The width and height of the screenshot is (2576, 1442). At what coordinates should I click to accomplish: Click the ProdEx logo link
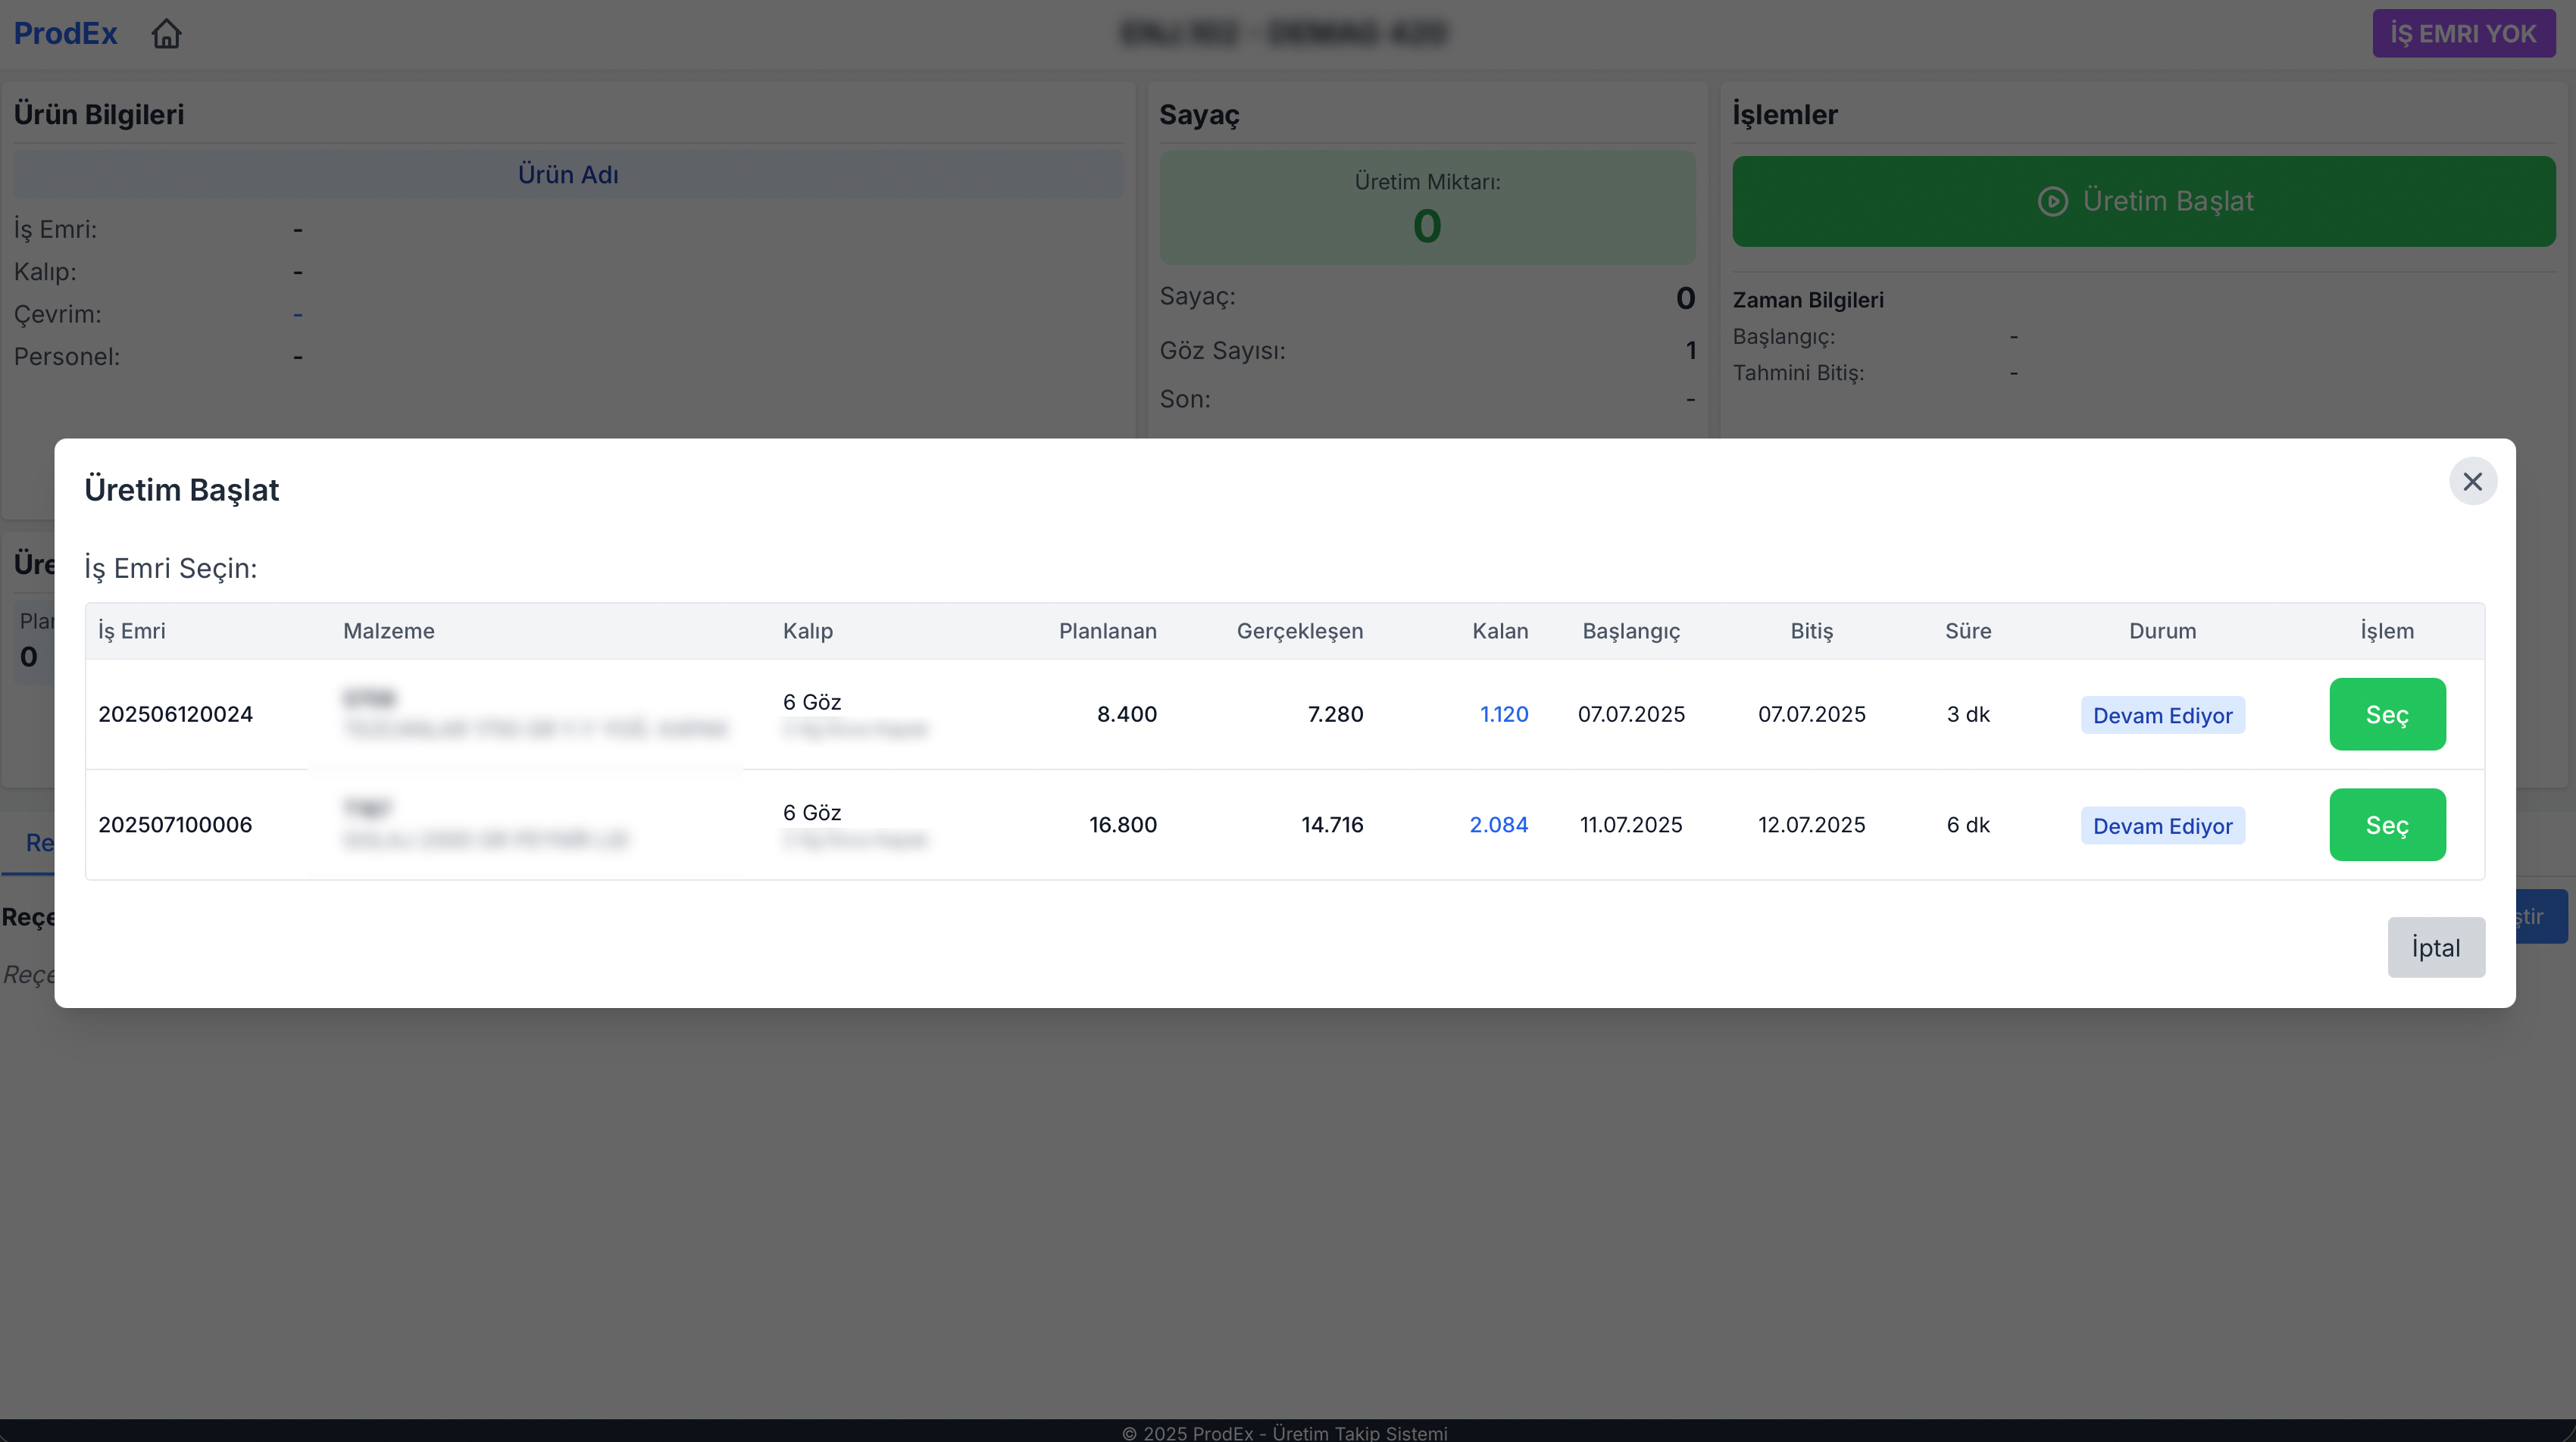click(65, 34)
